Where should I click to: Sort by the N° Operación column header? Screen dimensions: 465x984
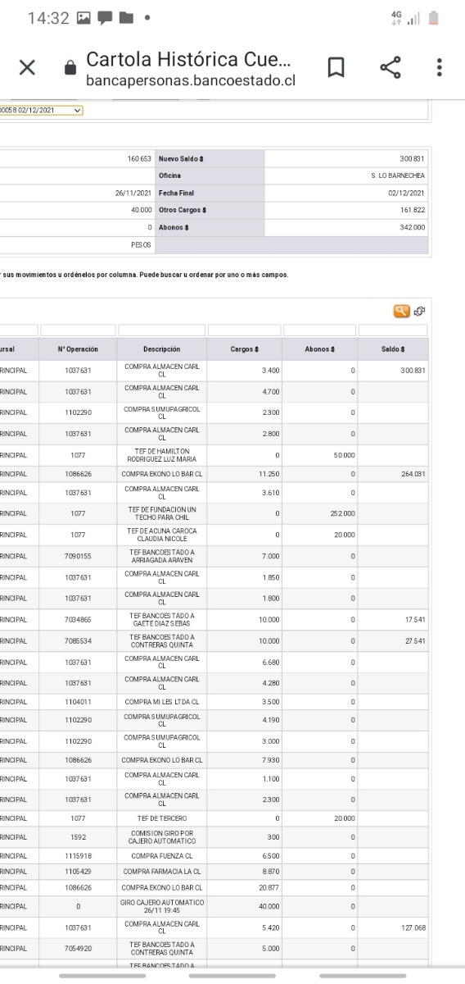click(x=78, y=349)
